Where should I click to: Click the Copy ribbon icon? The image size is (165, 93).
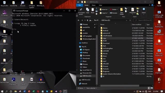pos(87,11)
